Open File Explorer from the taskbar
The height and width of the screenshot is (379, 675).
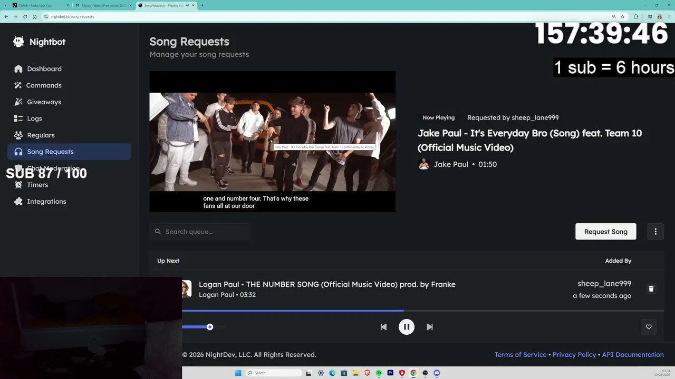coord(355,373)
